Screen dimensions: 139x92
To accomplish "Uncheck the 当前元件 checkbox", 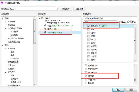I will [88, 26].
